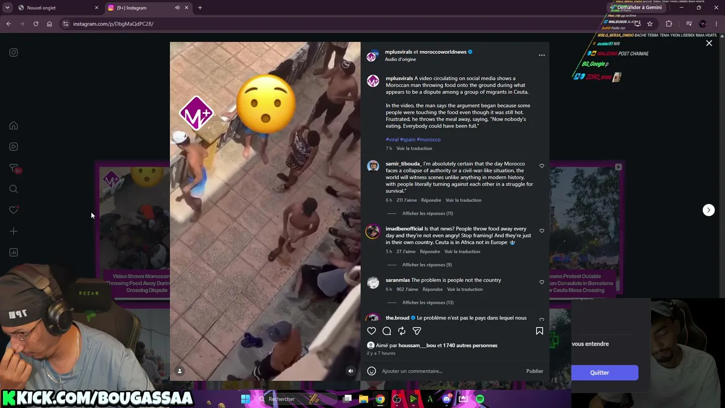Mute the Instagram tab's audio speaker icon

tap(177, 8)
